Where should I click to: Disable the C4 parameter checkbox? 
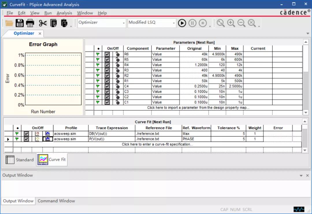coord(107,86)
